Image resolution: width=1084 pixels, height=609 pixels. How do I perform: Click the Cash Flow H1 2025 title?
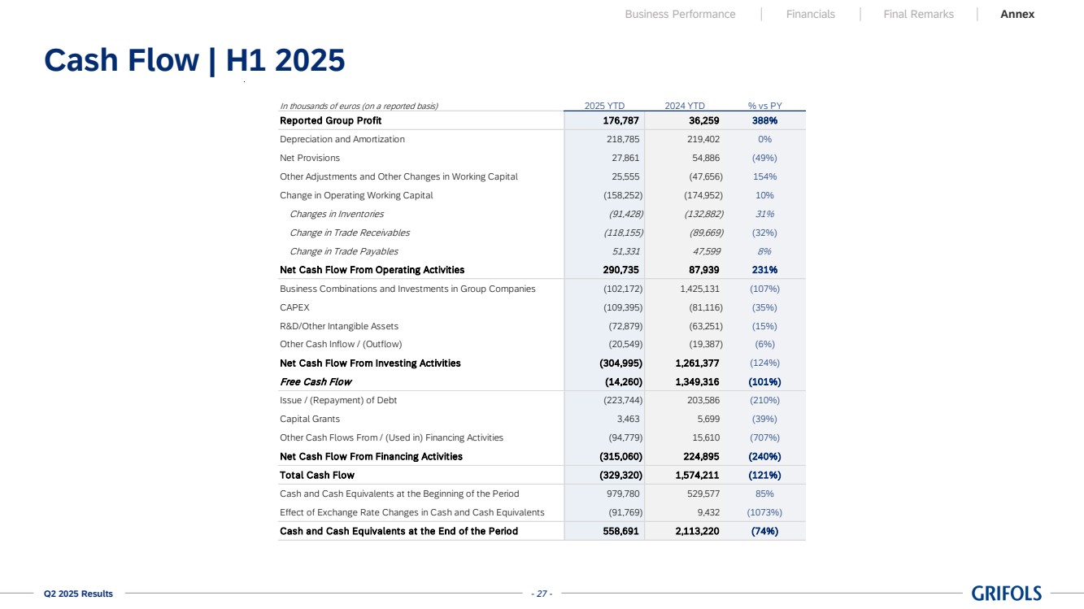point(194,60)
